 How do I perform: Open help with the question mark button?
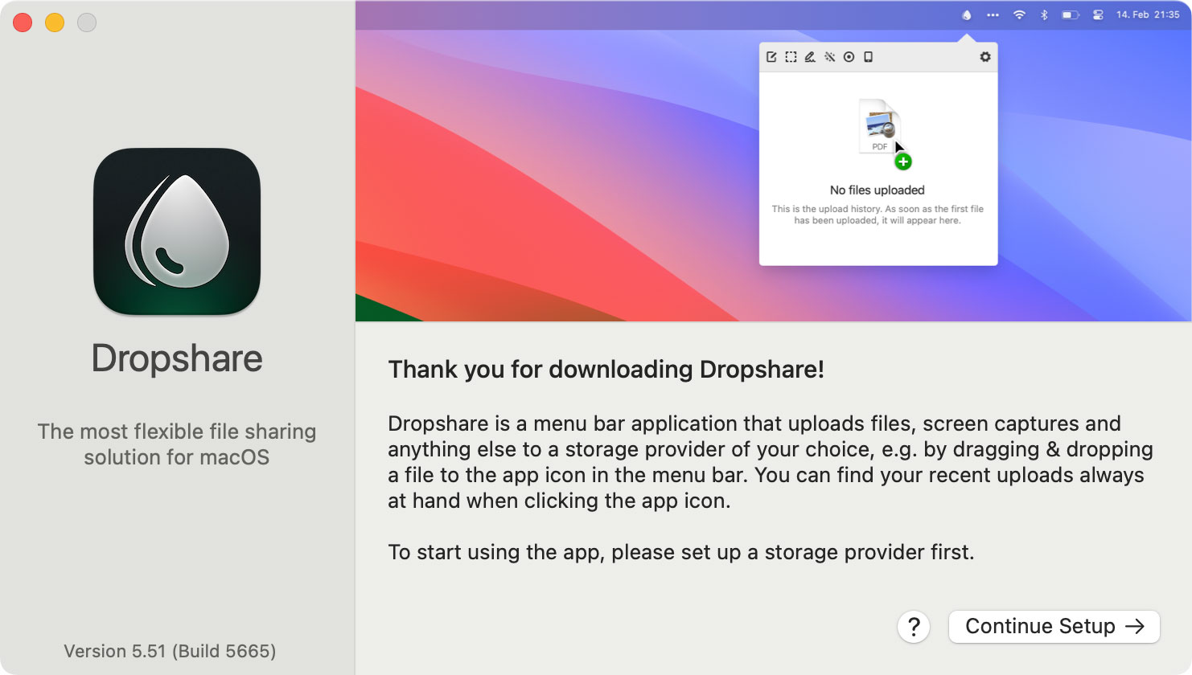pyautogui.click(x=914, y=627)
